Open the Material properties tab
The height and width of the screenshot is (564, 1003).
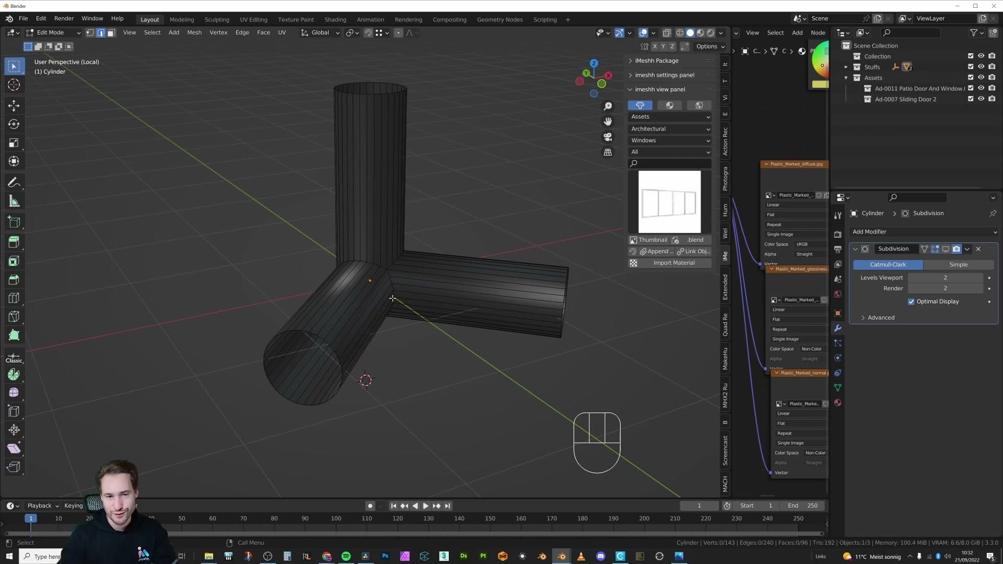[x=838, y=403]
